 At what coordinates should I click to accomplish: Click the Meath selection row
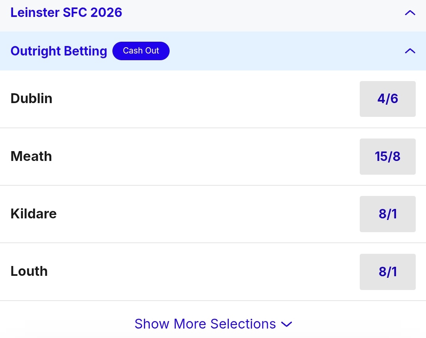(197, 157)
